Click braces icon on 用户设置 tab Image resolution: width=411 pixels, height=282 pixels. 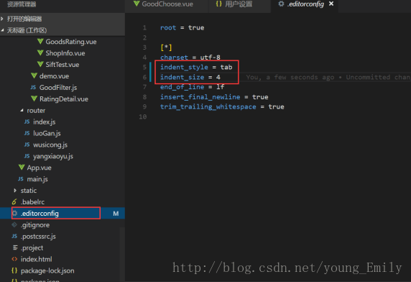click(x=219, y=4)
